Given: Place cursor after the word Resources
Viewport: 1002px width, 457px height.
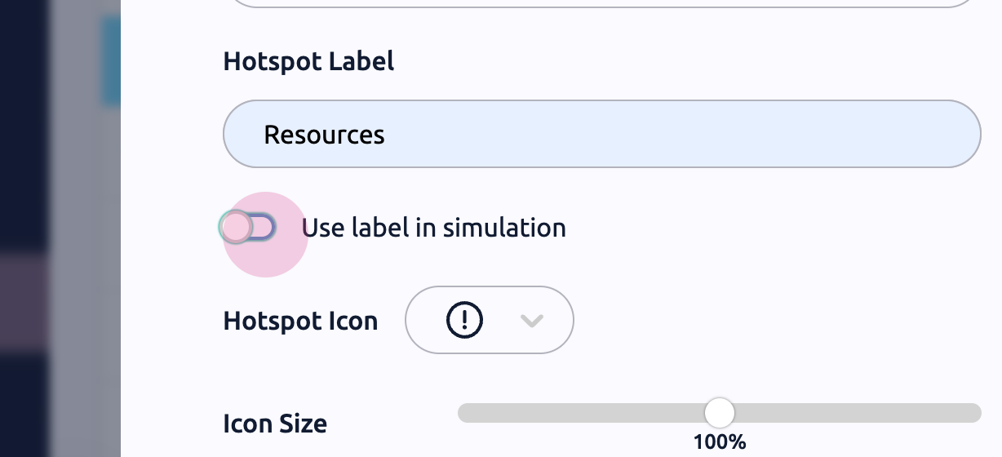Looking at the screenshot, I should tap(387, 134).
